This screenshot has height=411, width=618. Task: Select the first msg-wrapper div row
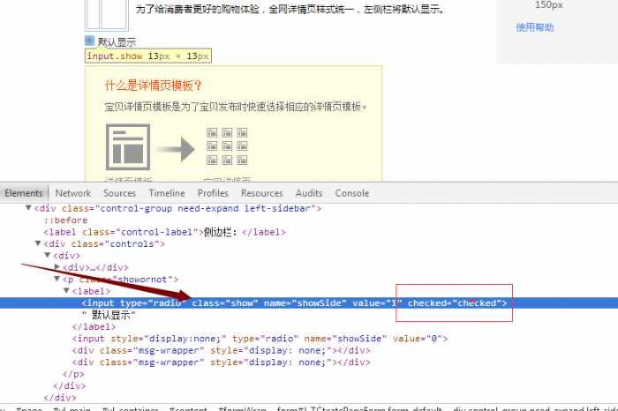point(221,350)
